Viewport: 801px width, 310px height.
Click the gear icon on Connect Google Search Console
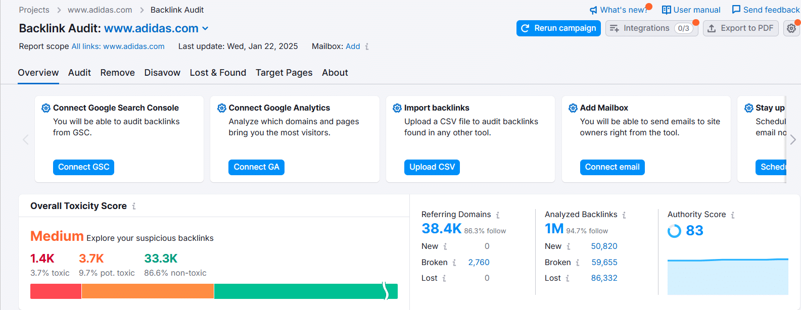click(x=46, y=108)
